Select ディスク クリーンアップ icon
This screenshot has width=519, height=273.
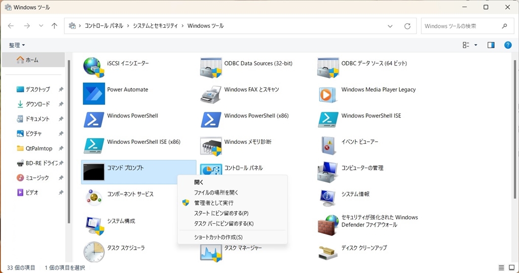(x=328, y=252)
